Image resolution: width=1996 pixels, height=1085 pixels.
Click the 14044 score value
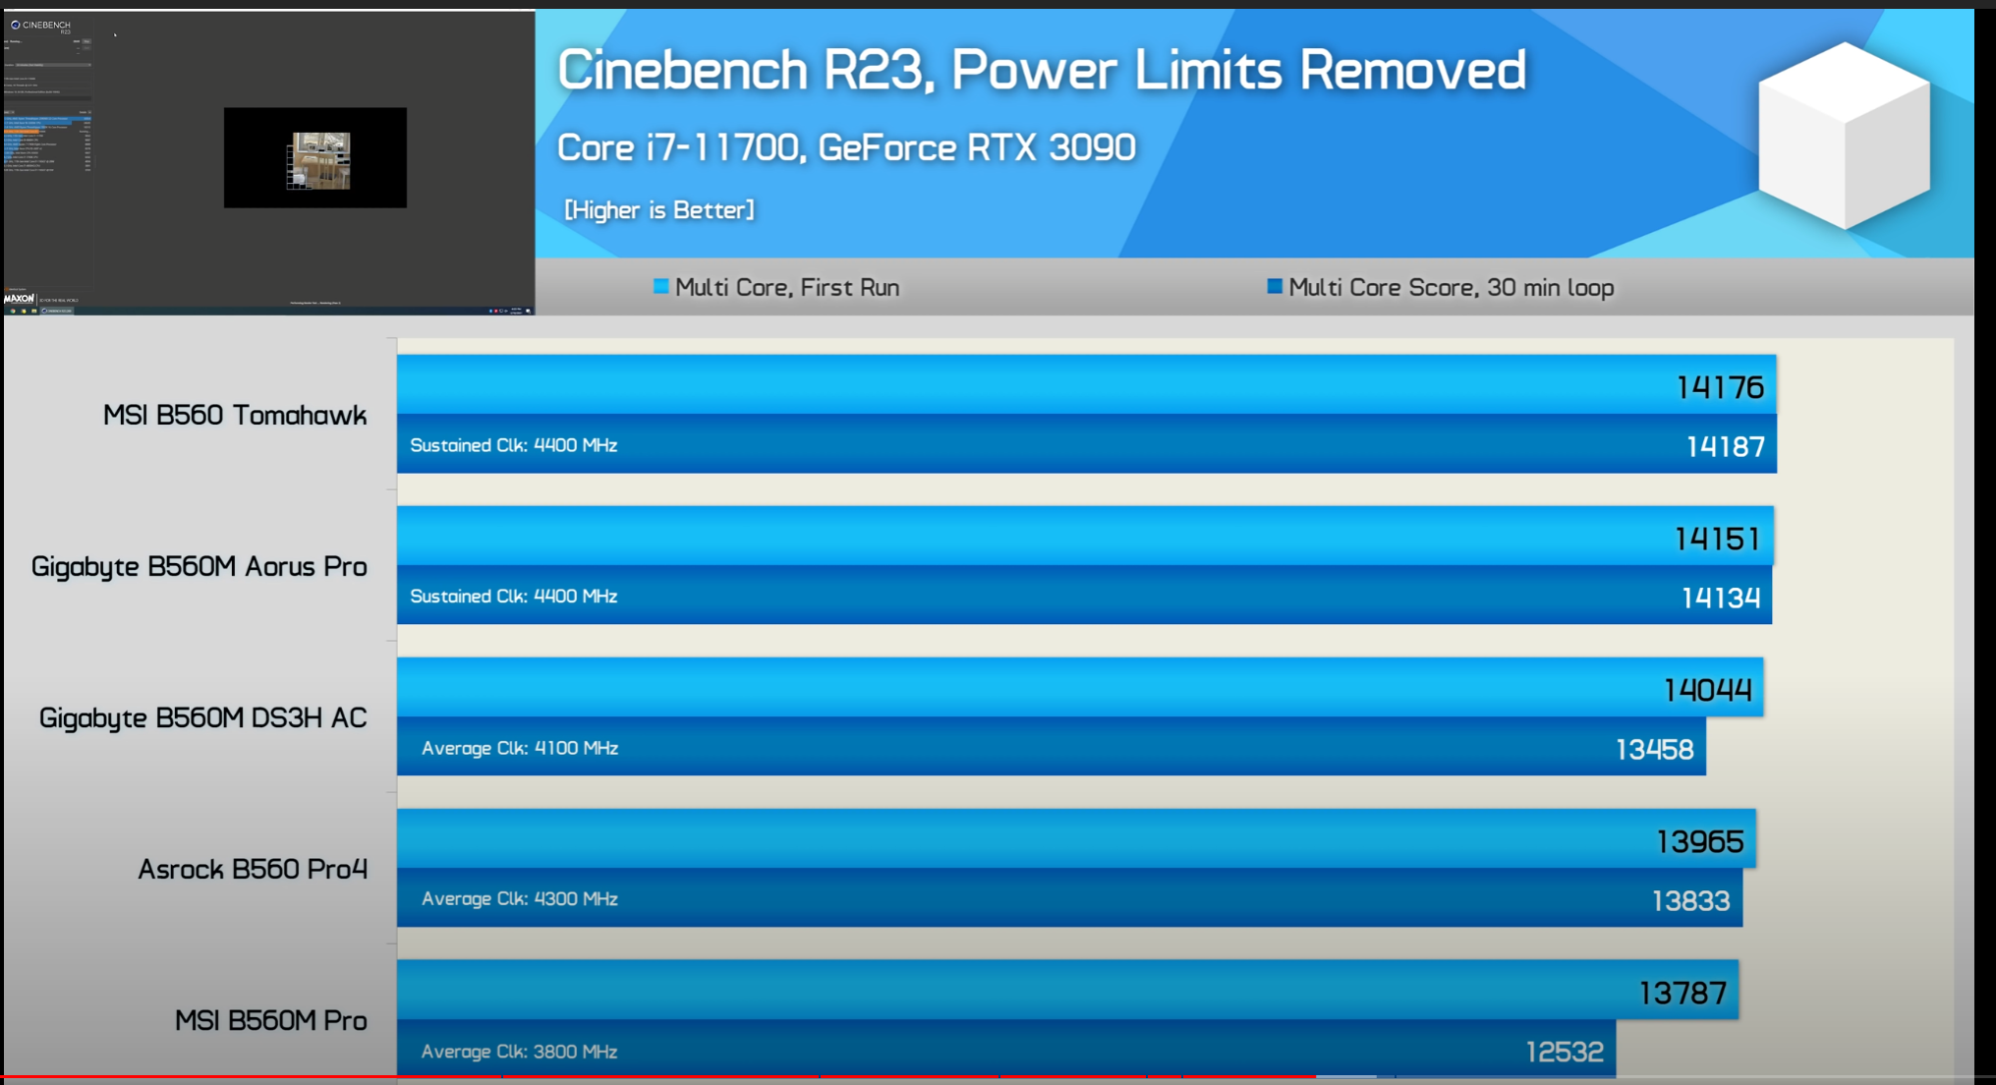pyautogui.click(x=1707, y=690)
